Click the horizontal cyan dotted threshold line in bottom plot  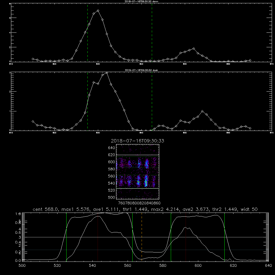[145, 250]
